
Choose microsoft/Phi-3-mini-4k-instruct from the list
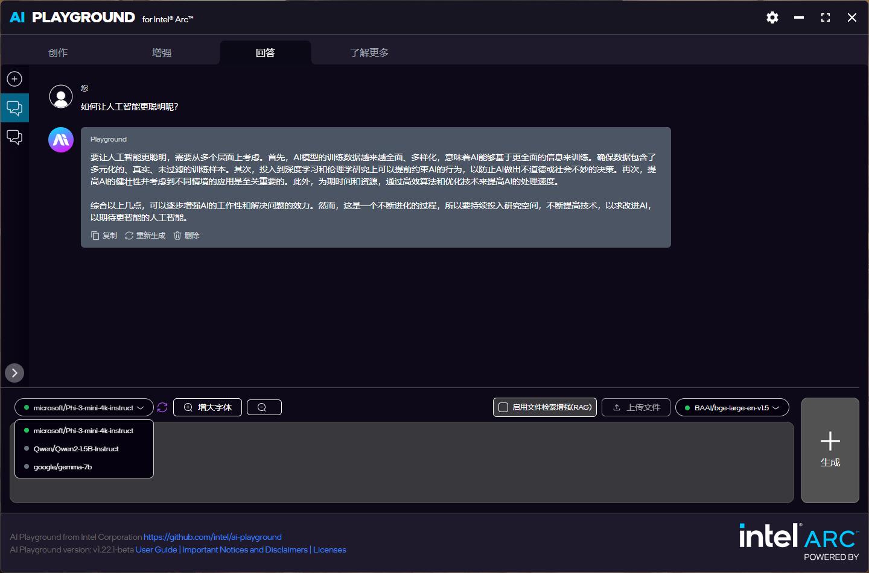coord(84,431)
